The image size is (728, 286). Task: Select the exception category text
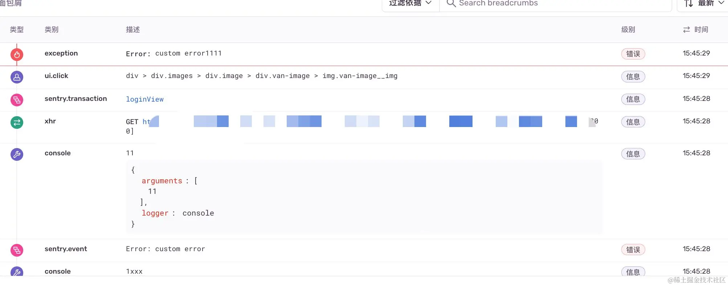(61, 53)
